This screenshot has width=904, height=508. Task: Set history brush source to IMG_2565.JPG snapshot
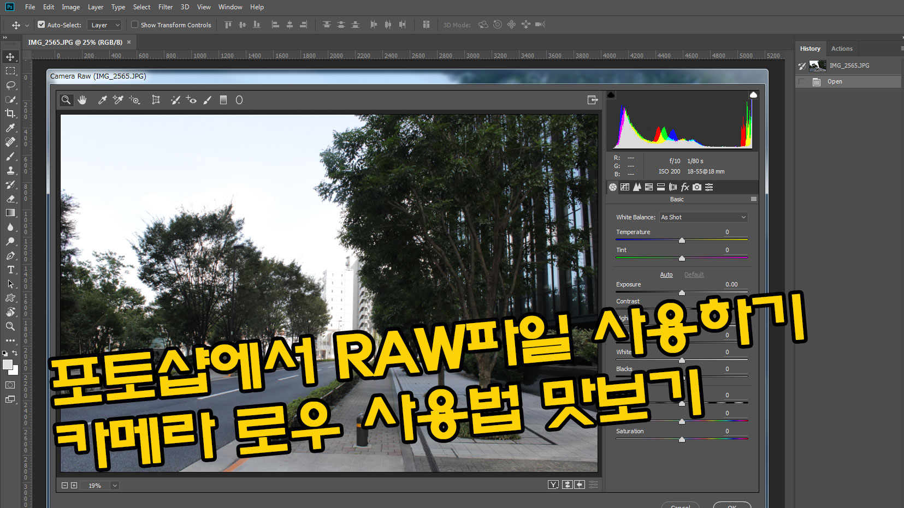802,65
